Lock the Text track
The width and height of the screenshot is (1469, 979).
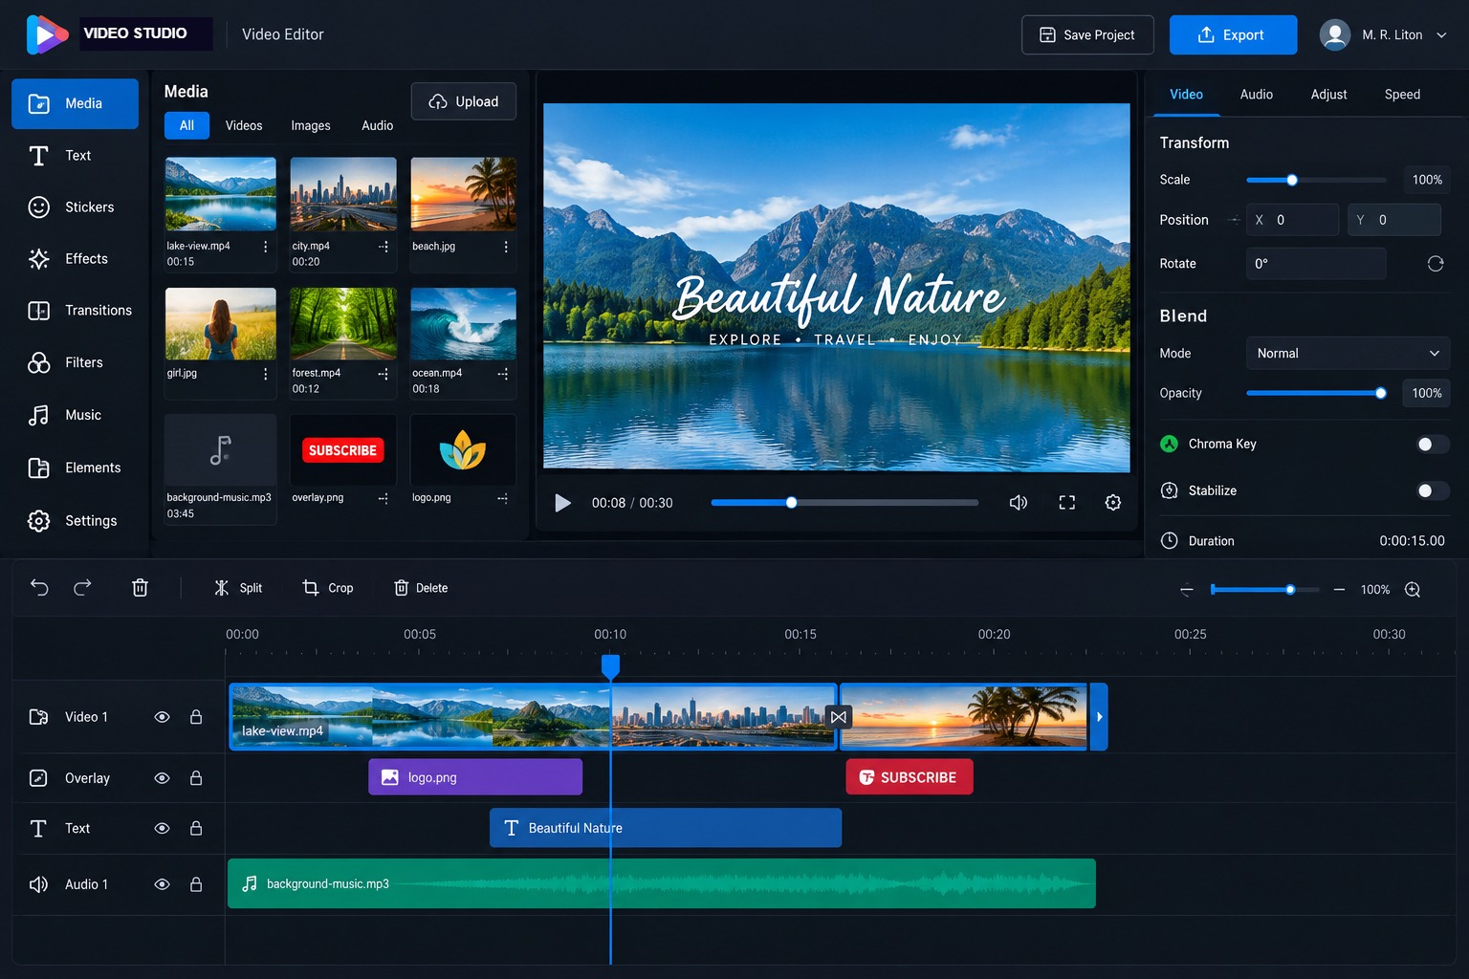point(196,828)
